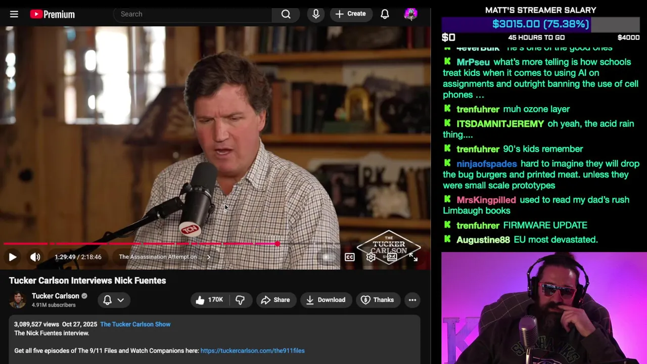Viewport: 647px width, 364px height.
Task: Click the magnifier search button
Action: click(286, 14)
